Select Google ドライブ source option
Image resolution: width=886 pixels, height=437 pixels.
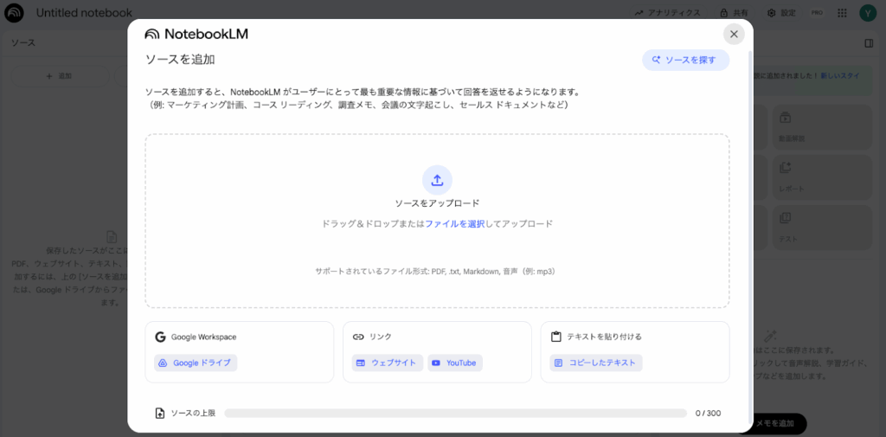coord(196,363)
